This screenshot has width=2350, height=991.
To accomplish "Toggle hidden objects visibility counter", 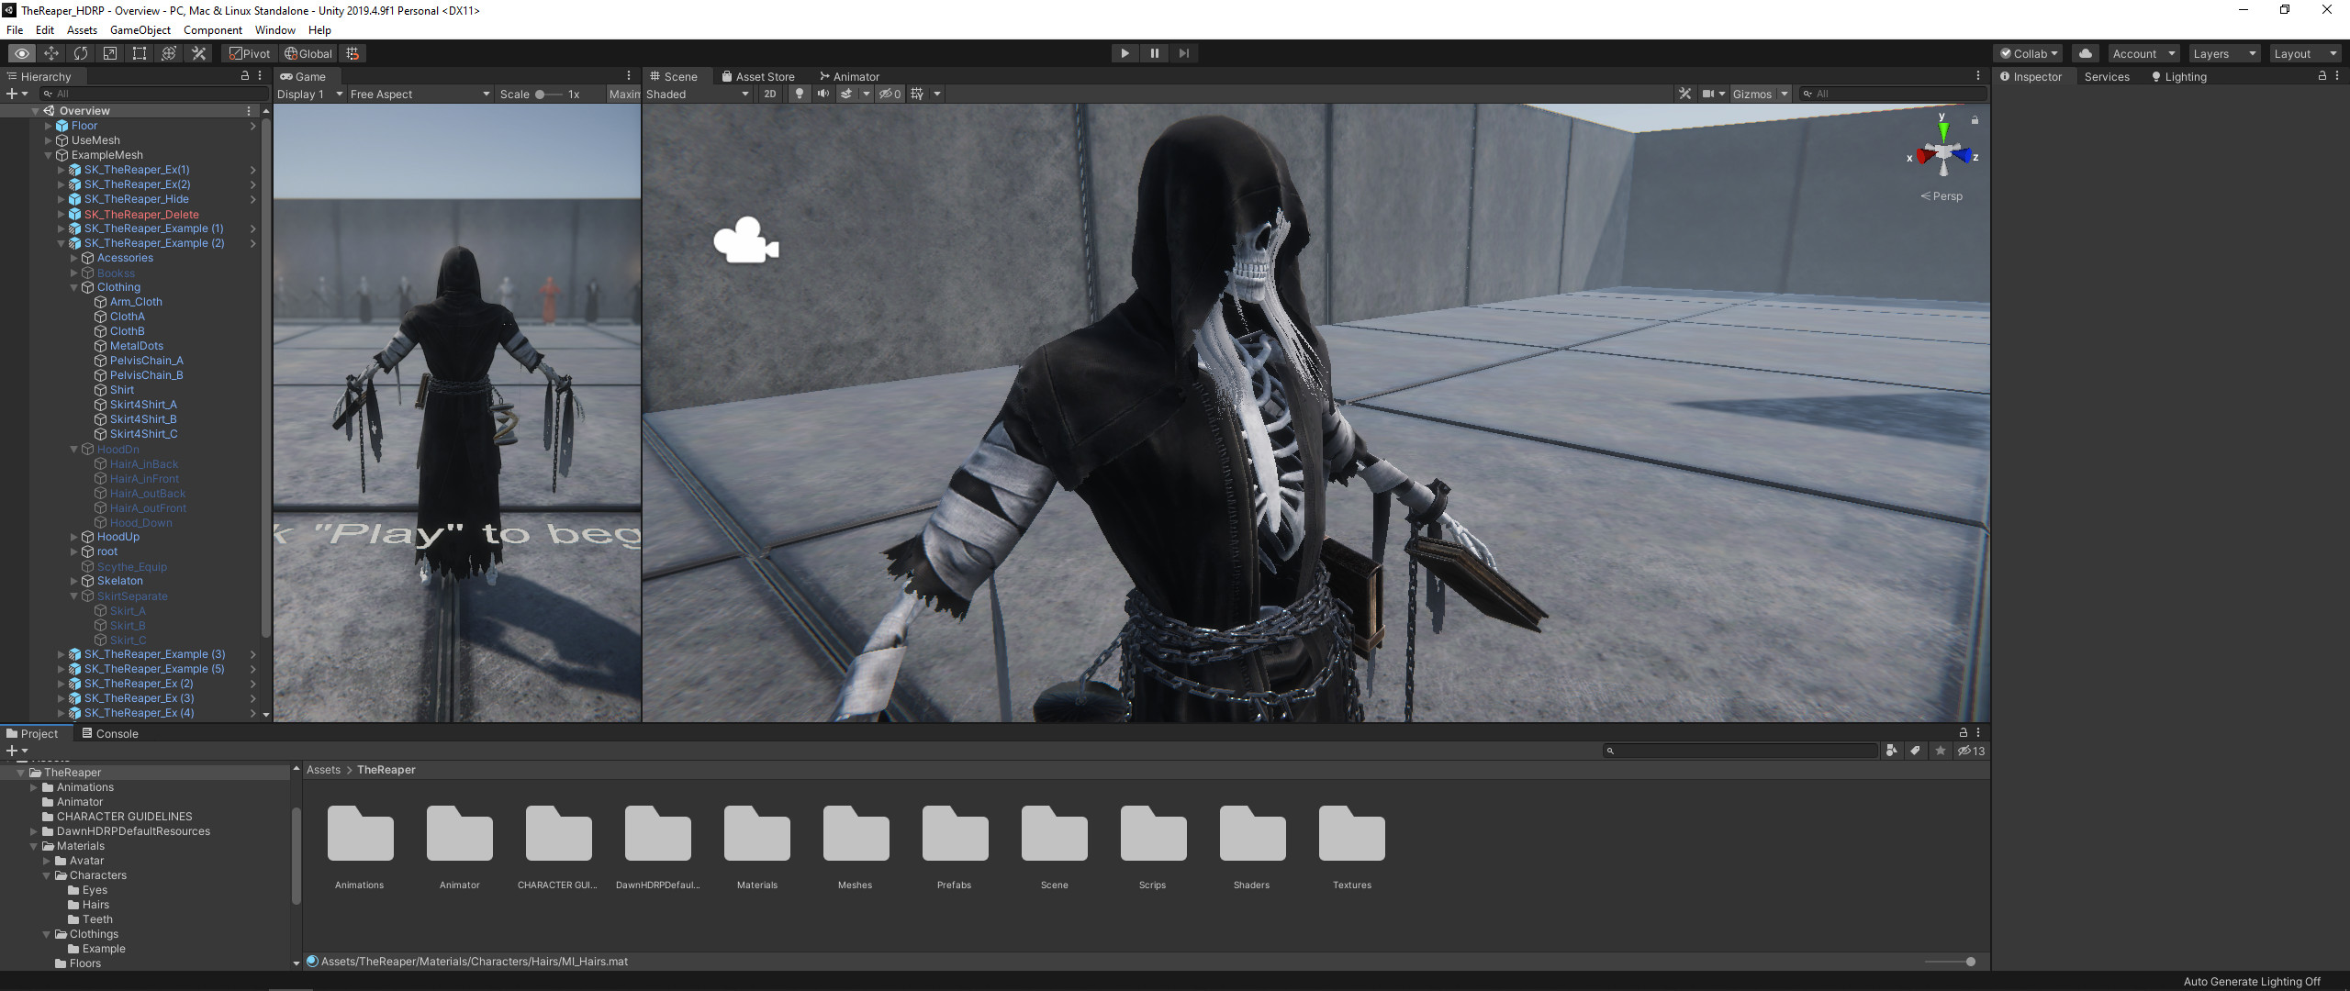I will pos(890,94).
